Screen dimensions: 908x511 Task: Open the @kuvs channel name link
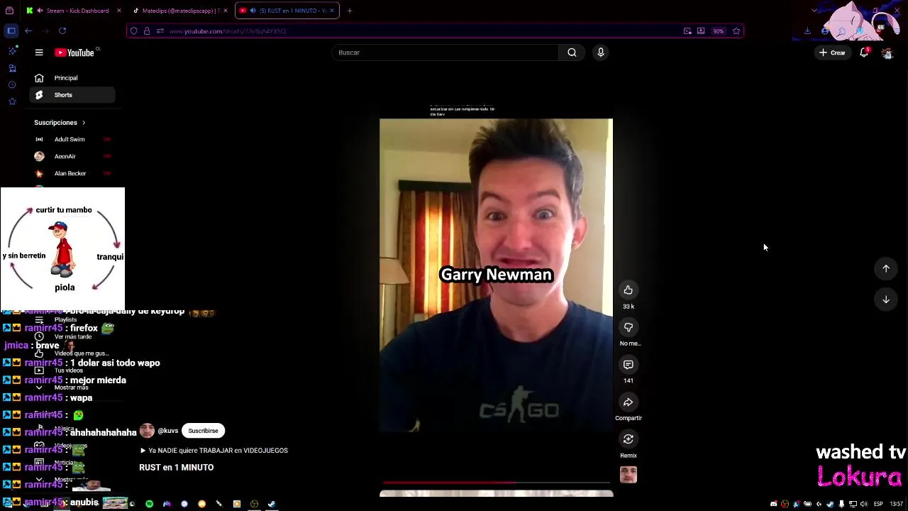(x=167, y=431)
